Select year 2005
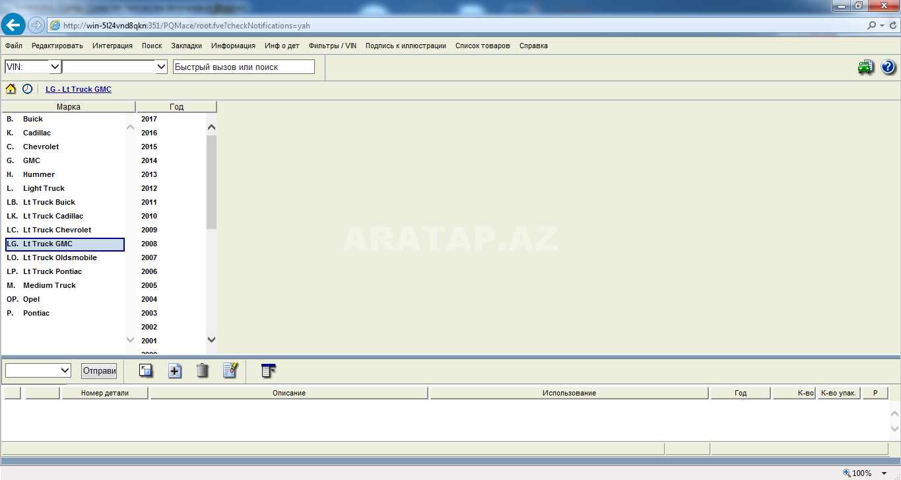 (x=149, y=285)
